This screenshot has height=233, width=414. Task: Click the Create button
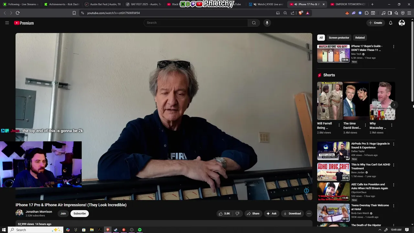click(x=375, y=23)
